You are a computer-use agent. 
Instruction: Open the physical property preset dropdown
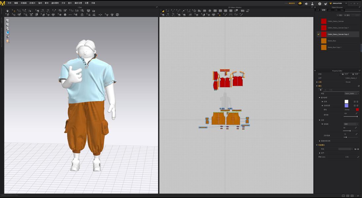[345, 149]
